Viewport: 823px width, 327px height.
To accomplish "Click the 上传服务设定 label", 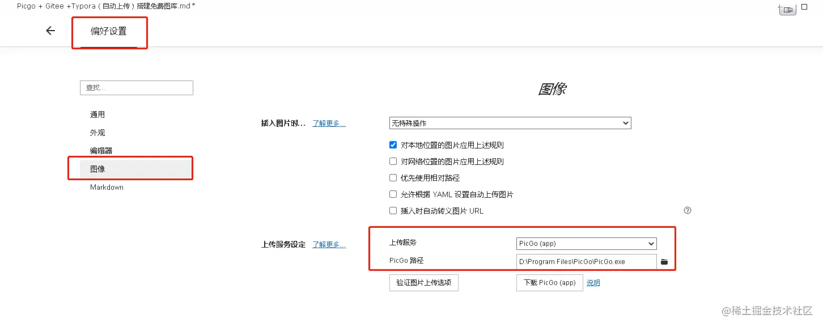I will (283, 245).
